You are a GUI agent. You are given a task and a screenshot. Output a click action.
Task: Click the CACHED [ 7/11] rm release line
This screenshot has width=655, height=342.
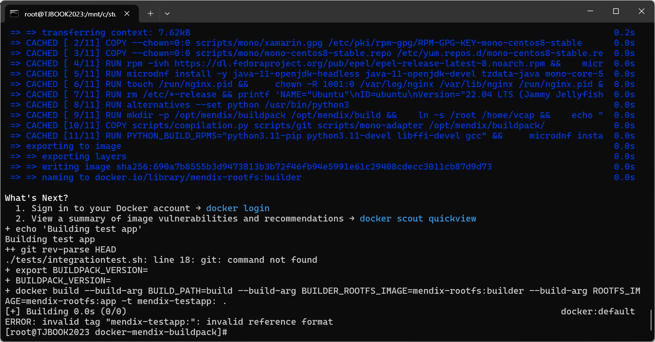point(307,95)
